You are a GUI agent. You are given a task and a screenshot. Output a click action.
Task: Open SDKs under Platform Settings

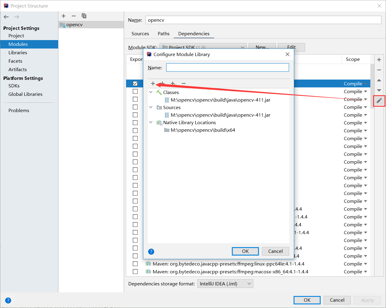tap(14, 86)
